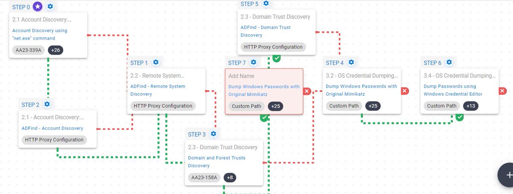Viewport: 513px width, 194px height.
Task: Click the 'STEP 0' label
Action: (x=21, y=7)
